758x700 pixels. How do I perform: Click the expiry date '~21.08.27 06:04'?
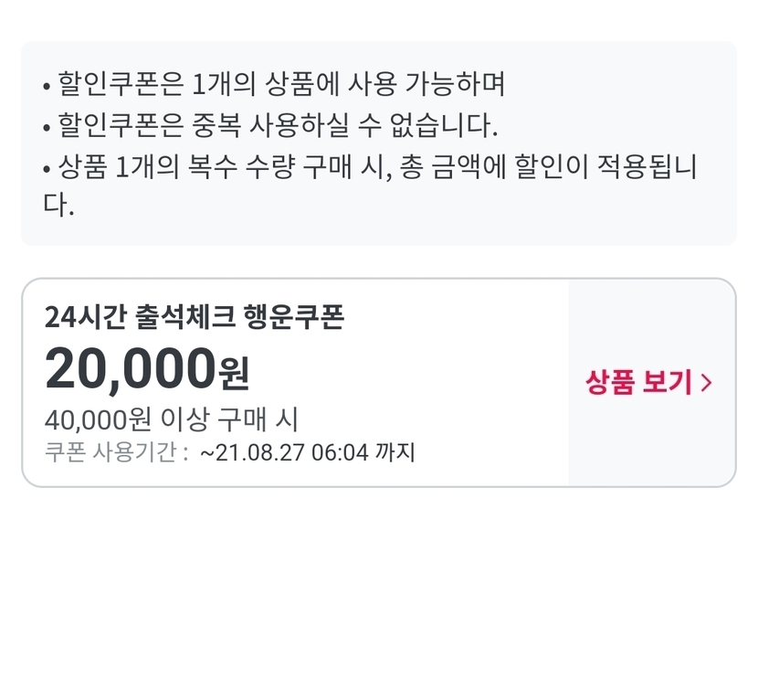(x=284, y=452)
